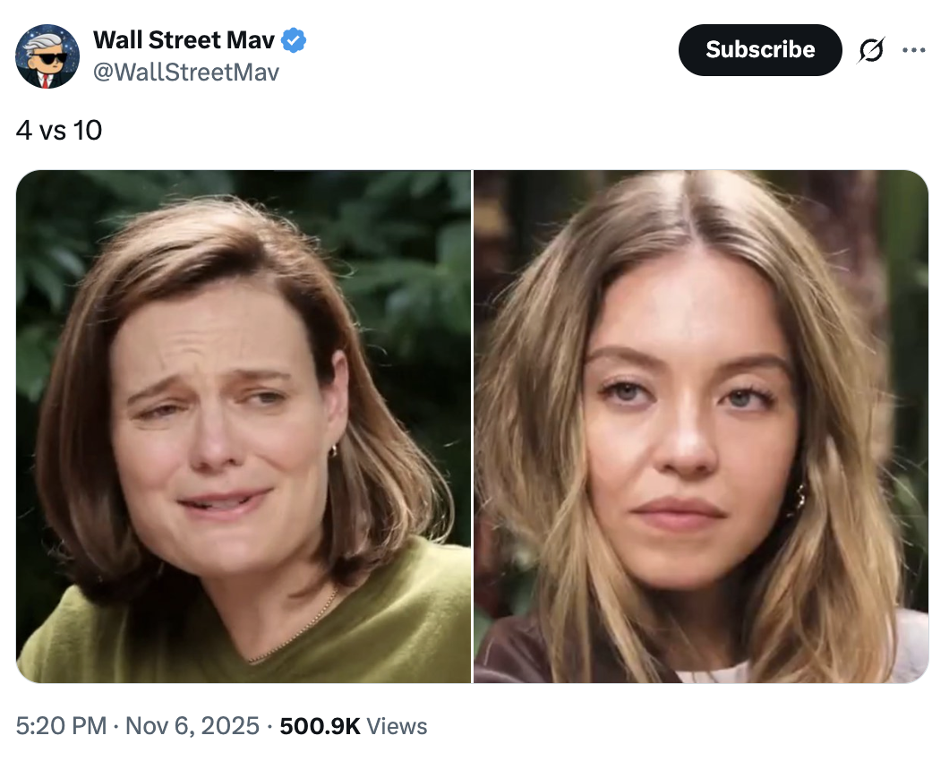The image size is (949, 761).
Task: Click the 500.9K view count
Action: coord(320,725)
